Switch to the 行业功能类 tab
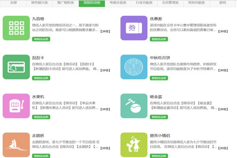The image size is (237, 158). point(144,3)
